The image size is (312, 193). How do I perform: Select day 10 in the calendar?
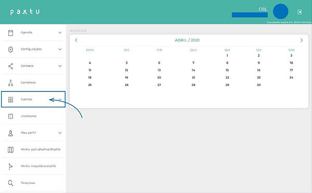pos(291,63)
